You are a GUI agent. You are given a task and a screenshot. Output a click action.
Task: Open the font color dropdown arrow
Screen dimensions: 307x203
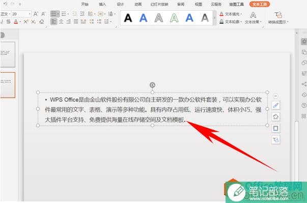coord(20,22)
